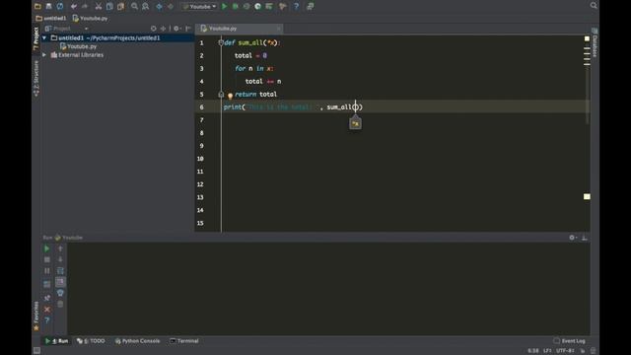This screenshot has height=355, width=631.
Task: Collapse the untitled1 project folder
Action: pos(44,37)
